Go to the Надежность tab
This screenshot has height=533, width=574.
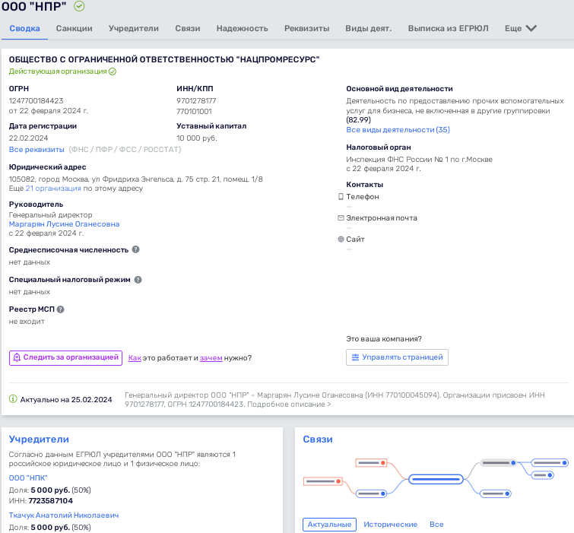coord(242,28)
